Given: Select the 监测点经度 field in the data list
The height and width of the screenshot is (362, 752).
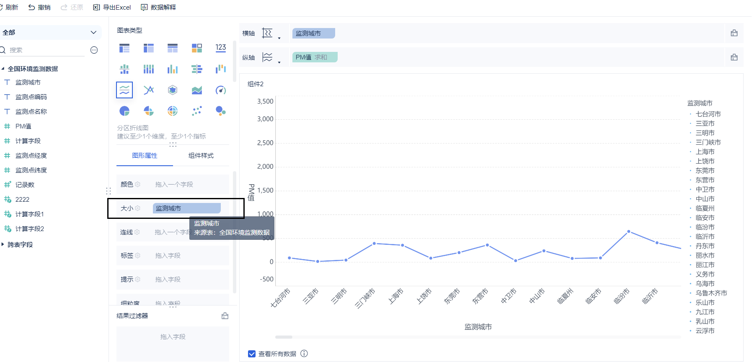Looking at the screenshot, I should point(31,155).
